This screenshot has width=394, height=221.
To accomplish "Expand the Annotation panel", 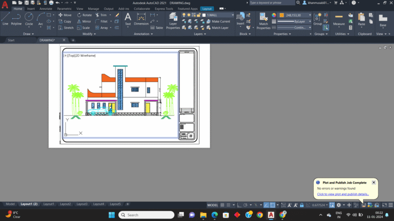I will (143, 34).
